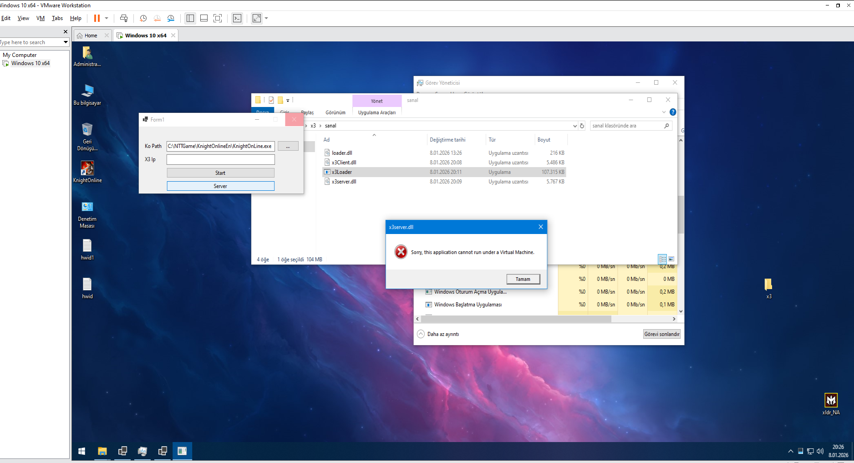Toggle the VMware library sidebar

(190, 18)
